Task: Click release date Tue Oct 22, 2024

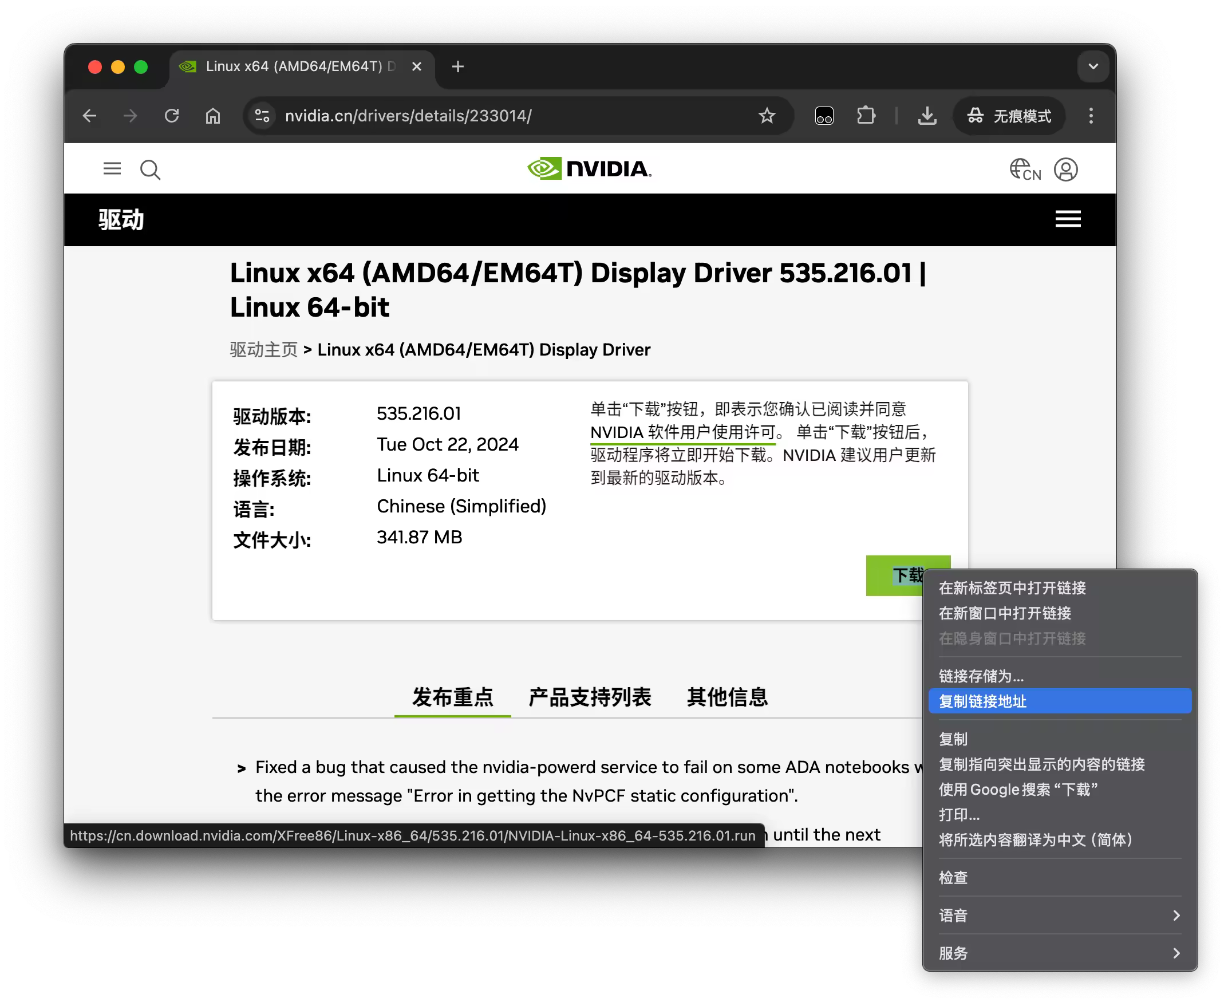Action: click(x=448, y=444)
